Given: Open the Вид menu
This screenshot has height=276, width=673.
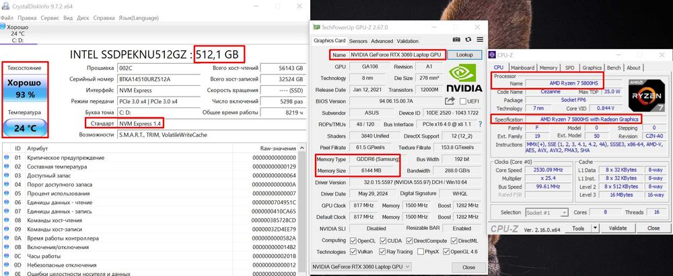Looking at the screenshot, I should click(x=68, y=18).
